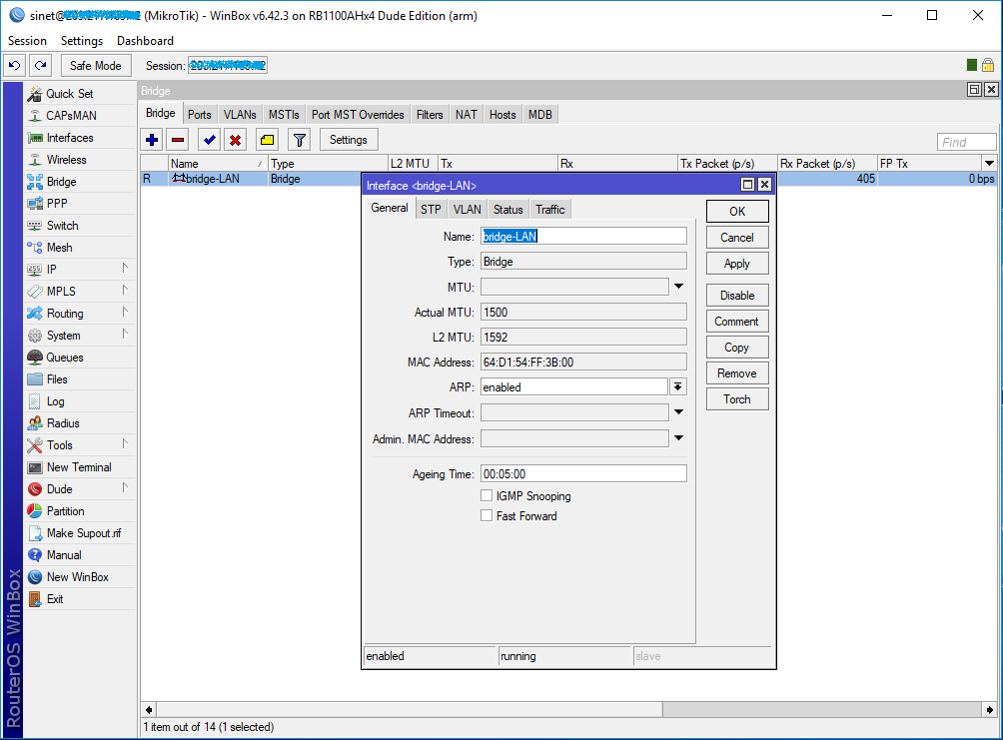Expand the IP submenu
Viewport: 1003px width, 740px height.
126,269
